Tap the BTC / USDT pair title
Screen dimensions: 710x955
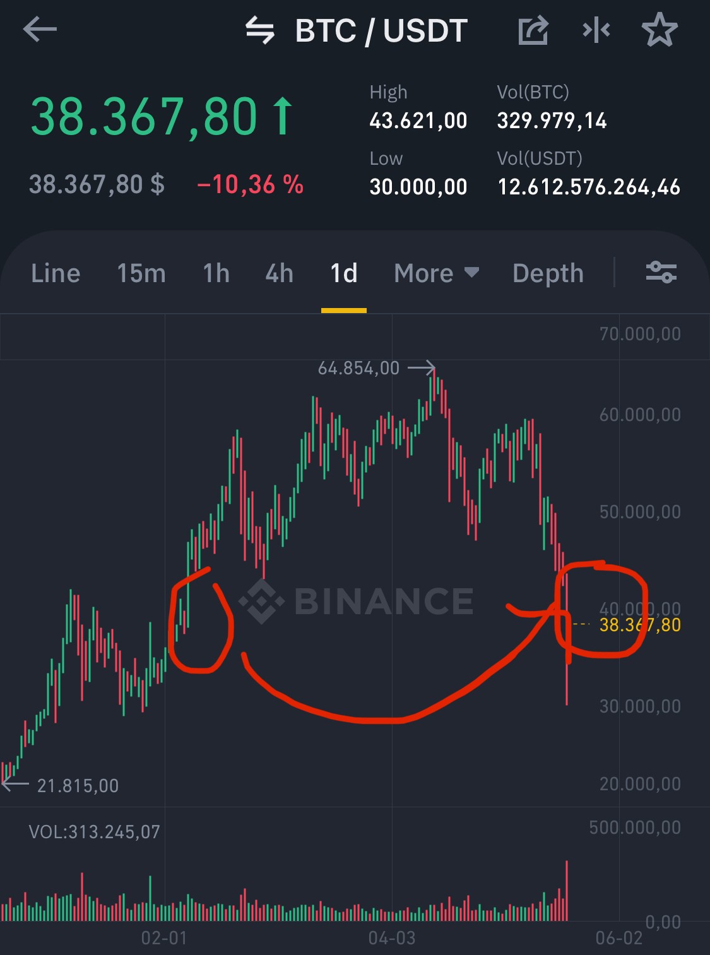point(381,30)
